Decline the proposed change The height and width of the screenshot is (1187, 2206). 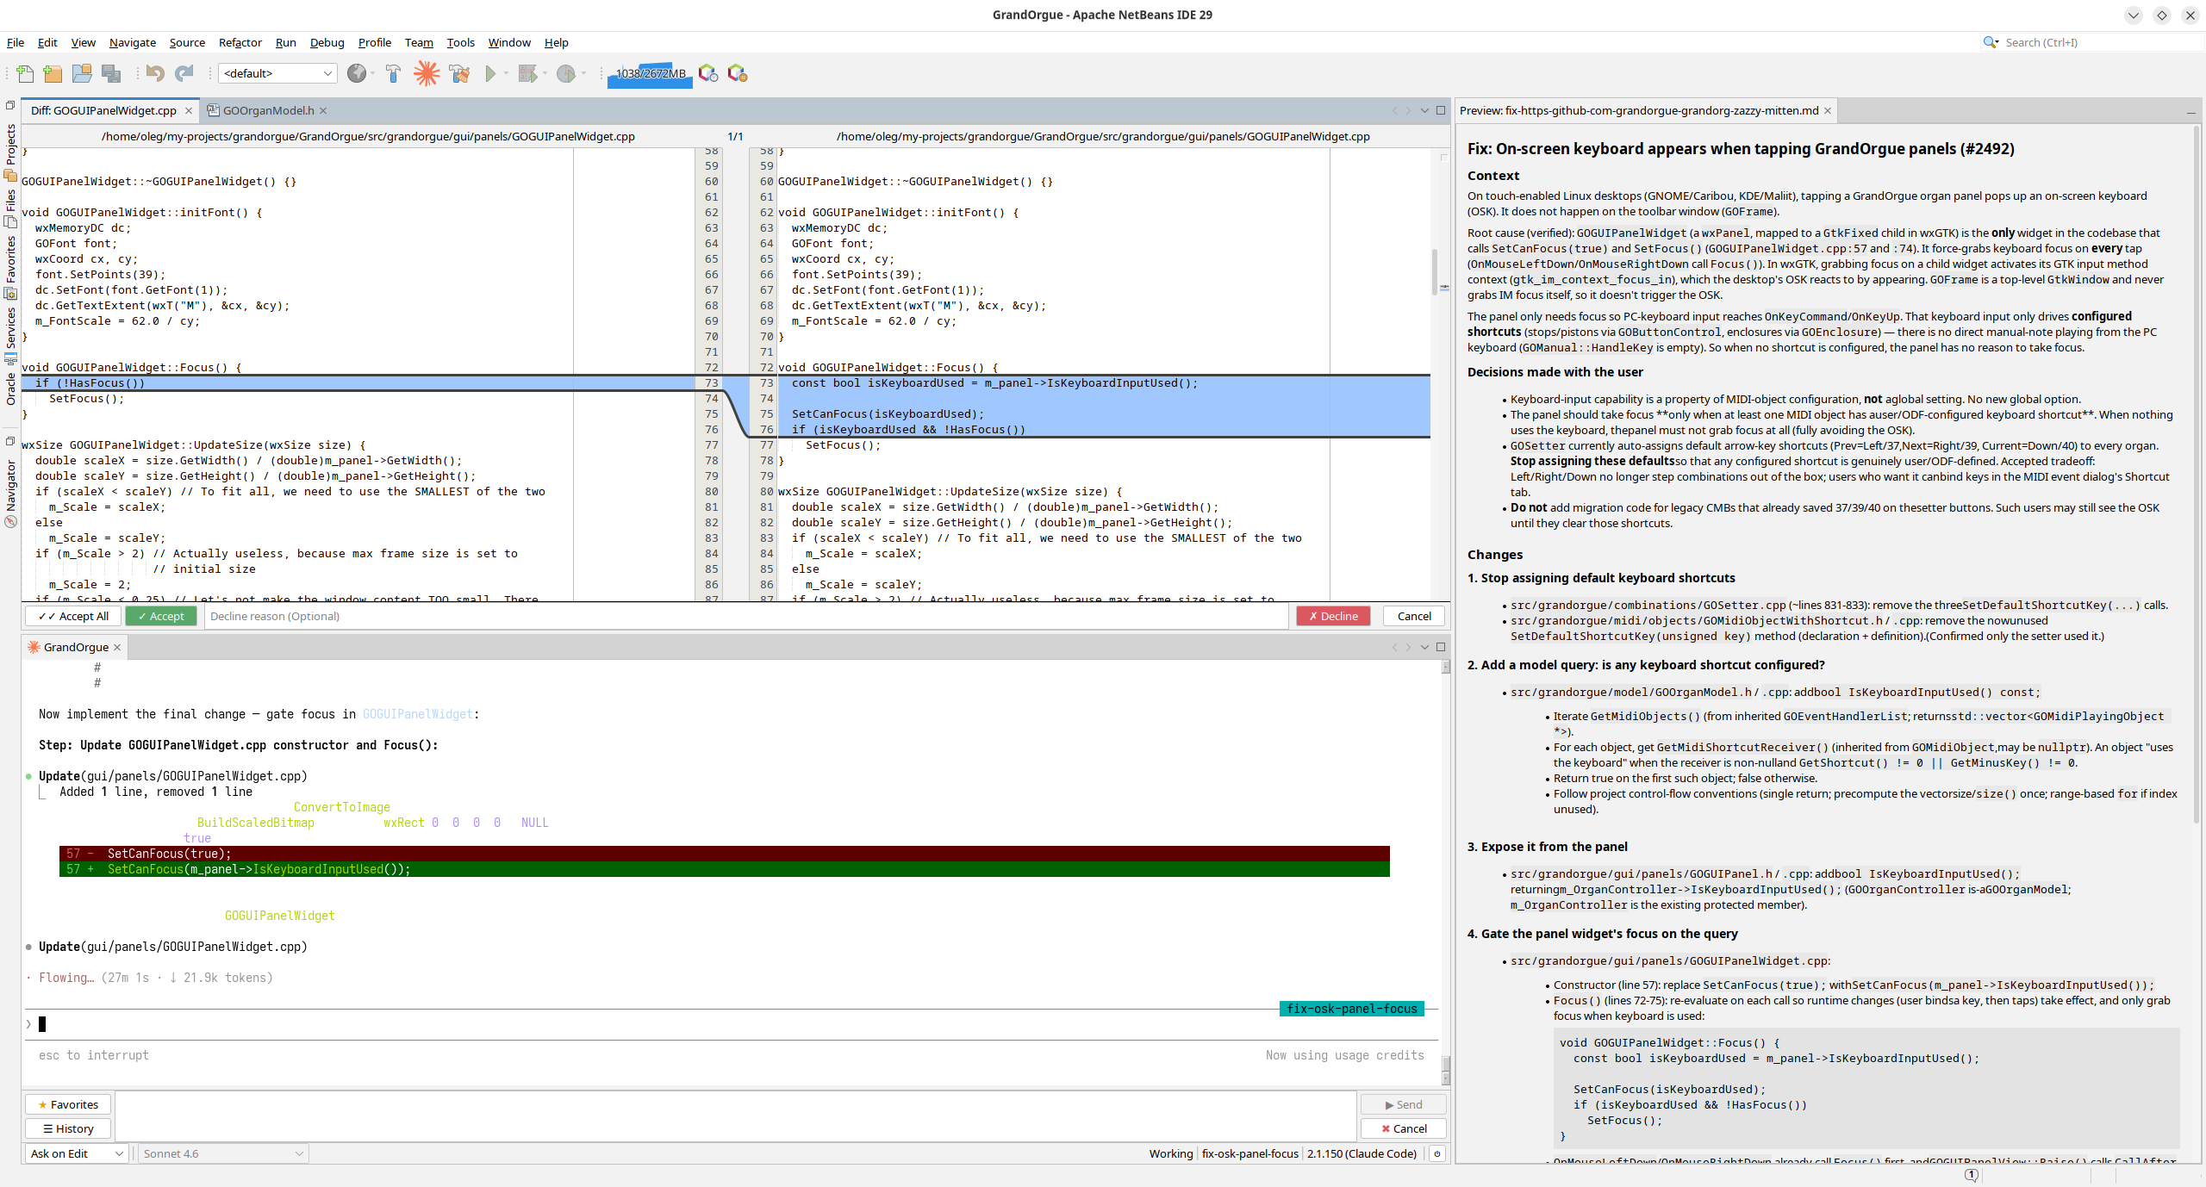[1333, 617]
